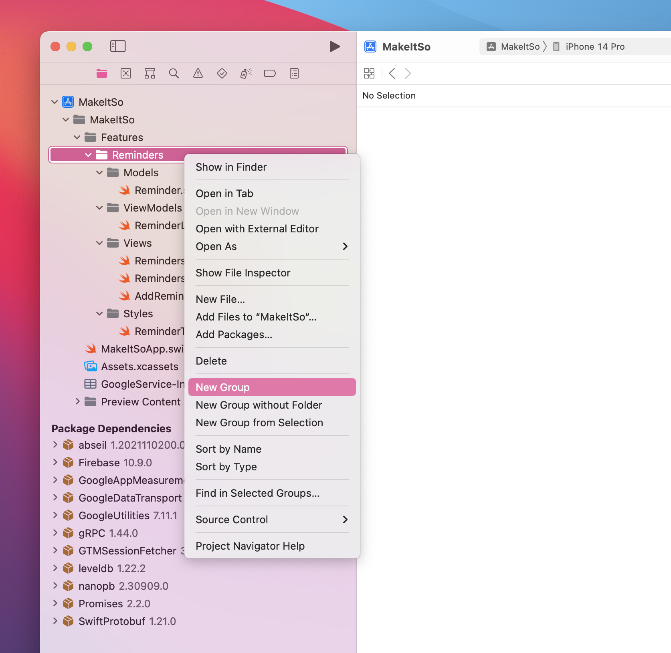This screenshot has height=653, width=671.
Task: Go back with the editor back arrow
Action: (392, 73)
